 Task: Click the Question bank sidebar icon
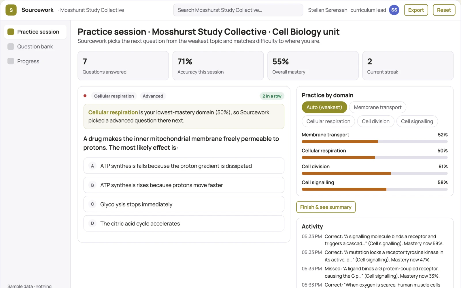(x=11, y=46)
